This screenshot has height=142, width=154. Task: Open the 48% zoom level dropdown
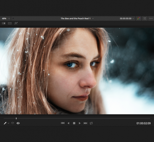[6, 18]
